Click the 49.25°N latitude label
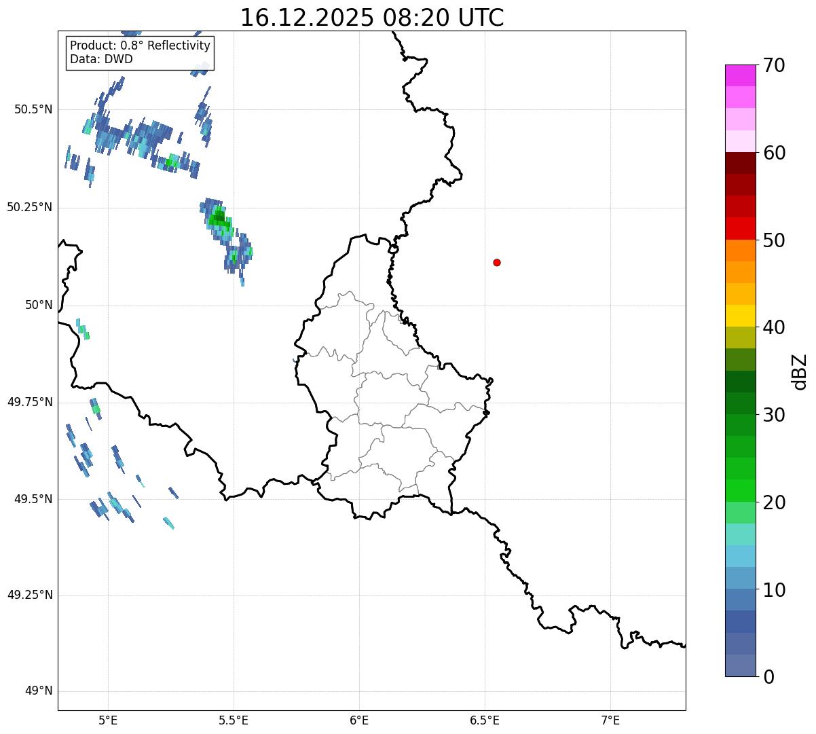Screen dimensions: 816x734 coord(30,595)
